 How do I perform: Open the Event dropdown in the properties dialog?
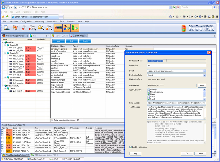coord(204,71)
